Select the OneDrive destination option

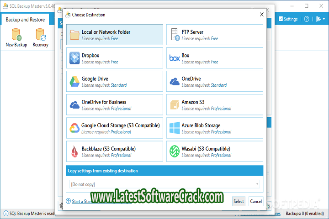click(x=215, y=81)
